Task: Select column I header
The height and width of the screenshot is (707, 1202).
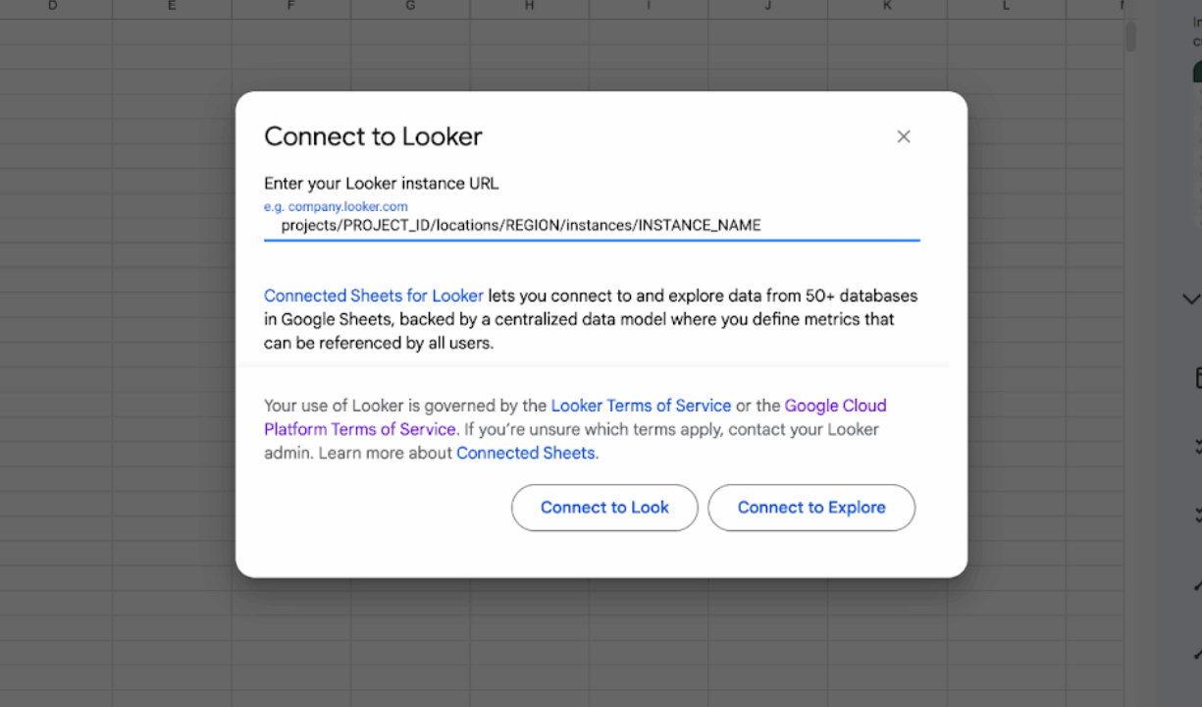Action: [x=649, y=7]
